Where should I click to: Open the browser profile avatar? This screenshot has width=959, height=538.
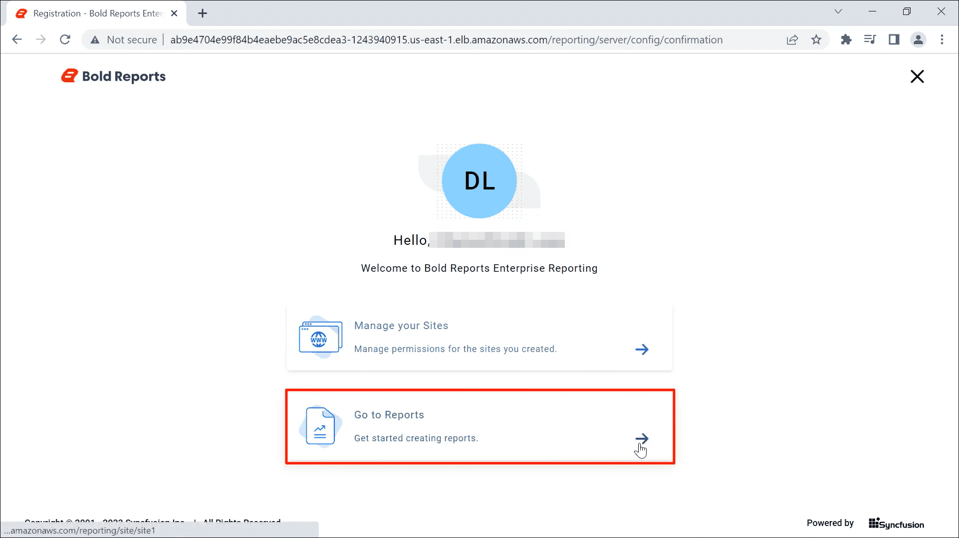(919, 39)
